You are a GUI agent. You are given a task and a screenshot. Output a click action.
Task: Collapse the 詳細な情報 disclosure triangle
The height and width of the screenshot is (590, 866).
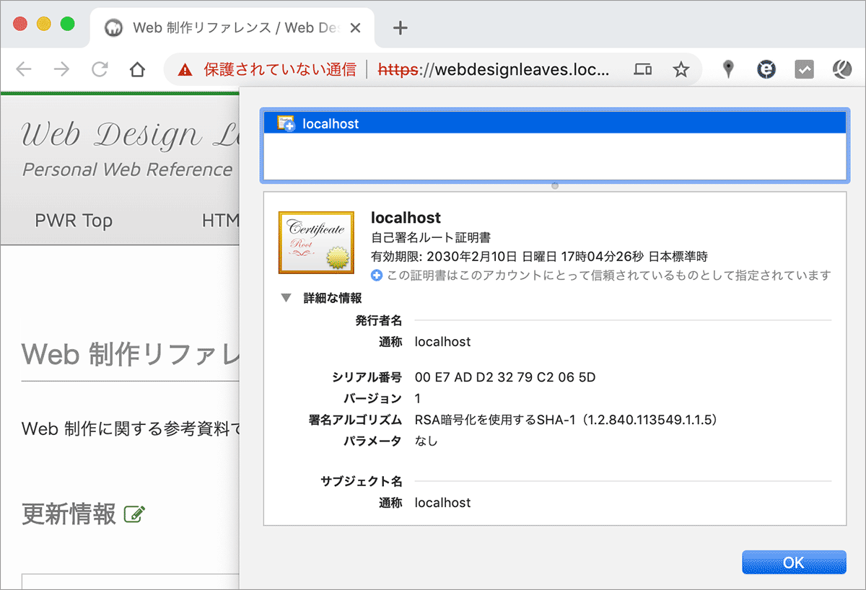point(287,298)
